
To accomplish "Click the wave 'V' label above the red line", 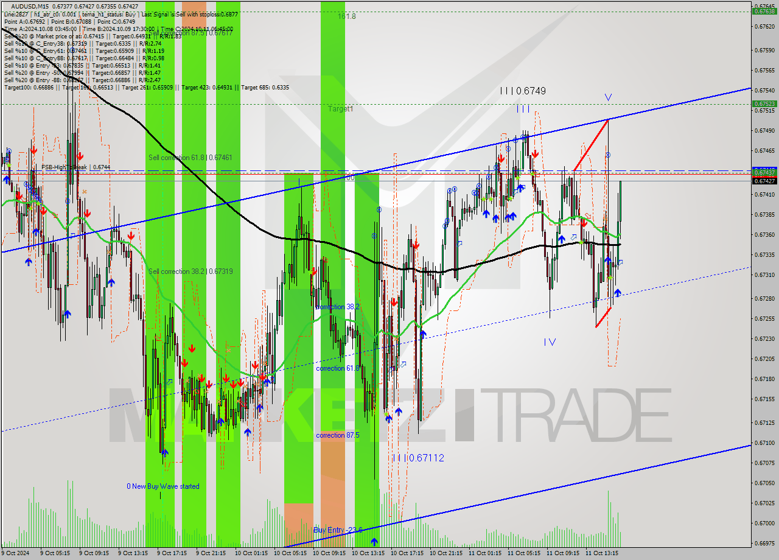I will (608, 97).
